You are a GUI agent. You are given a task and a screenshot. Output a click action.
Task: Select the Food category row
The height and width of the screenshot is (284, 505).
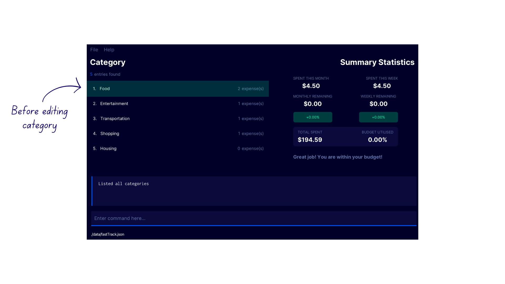pyautogui.click(x=178, y=89)
